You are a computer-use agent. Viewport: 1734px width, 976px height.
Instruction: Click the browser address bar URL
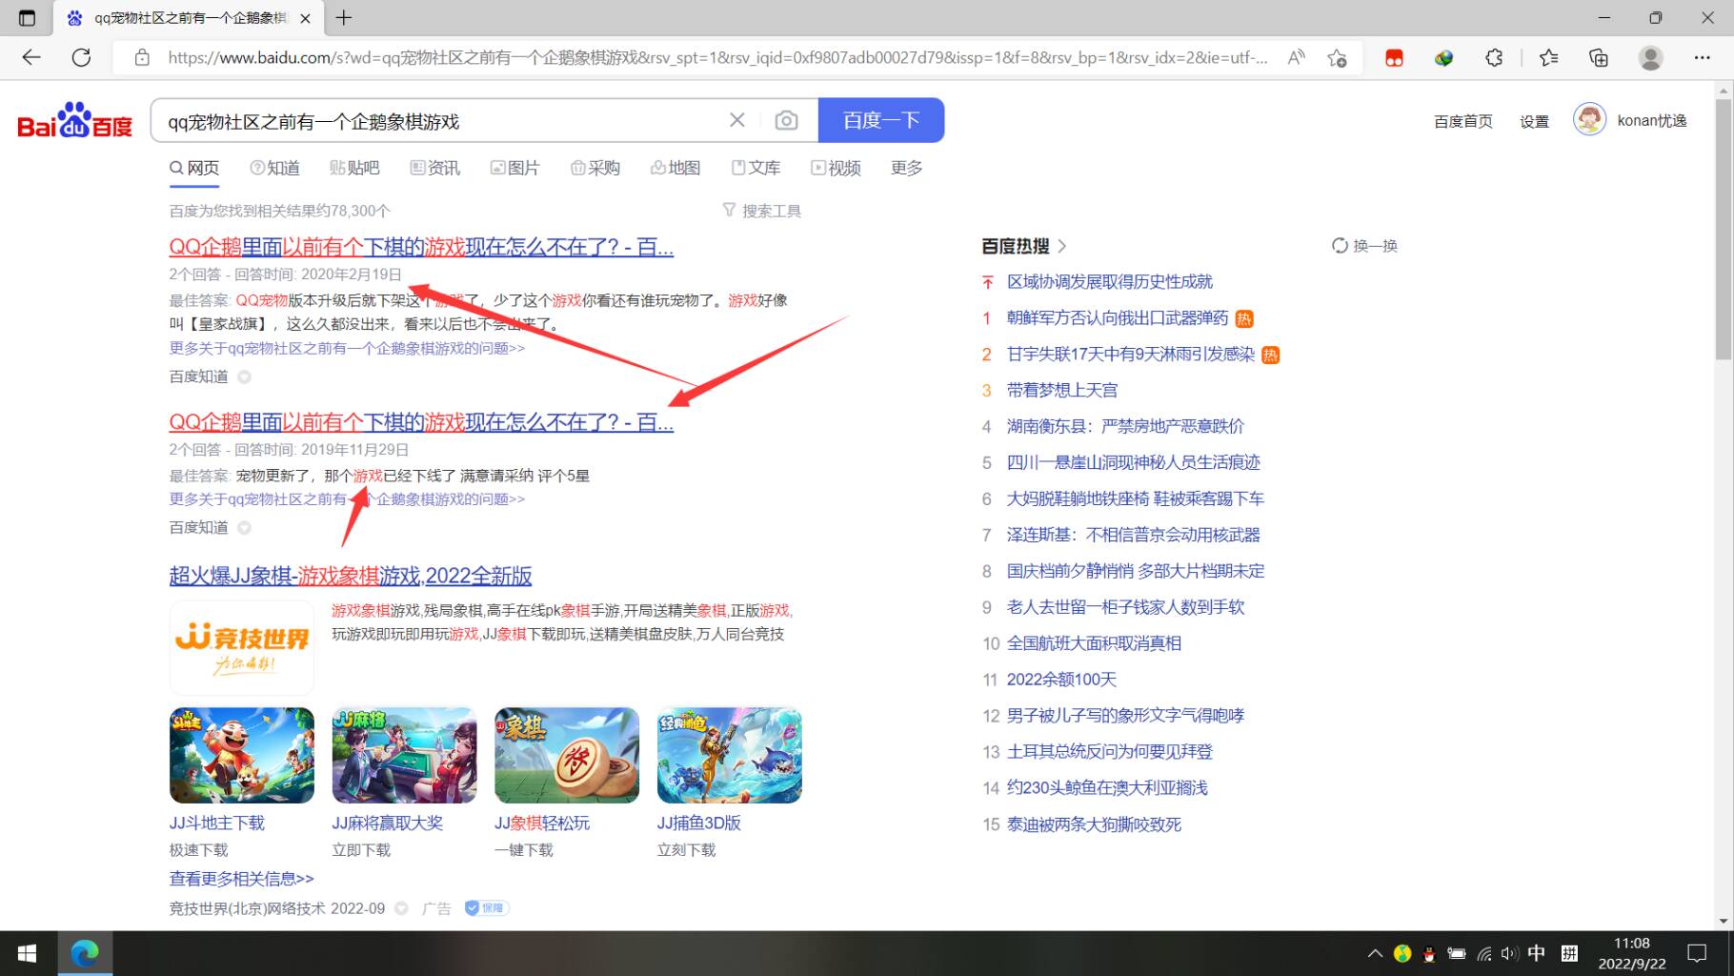click(717, 57)
